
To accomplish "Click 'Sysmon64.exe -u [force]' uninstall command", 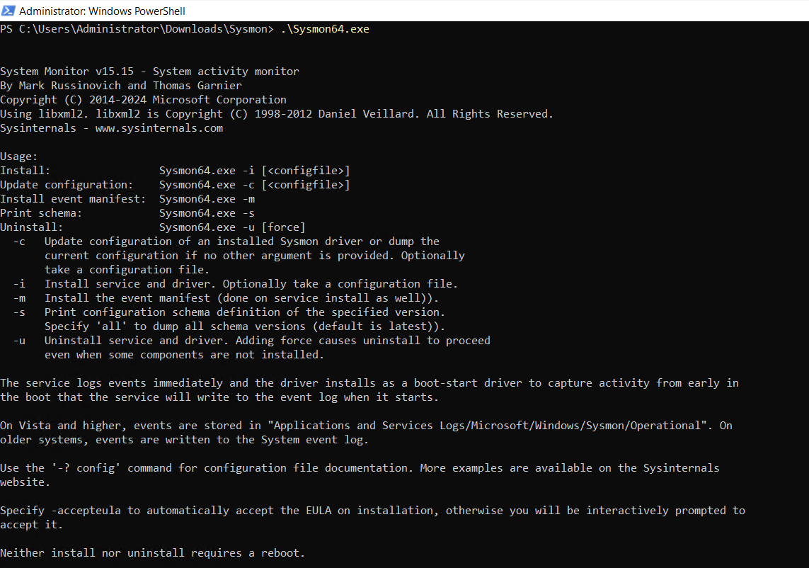I will tap(232, 227).
